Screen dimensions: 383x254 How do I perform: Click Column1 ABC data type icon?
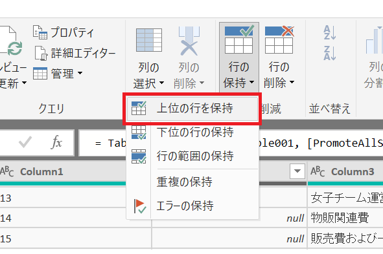pos(7,172)
